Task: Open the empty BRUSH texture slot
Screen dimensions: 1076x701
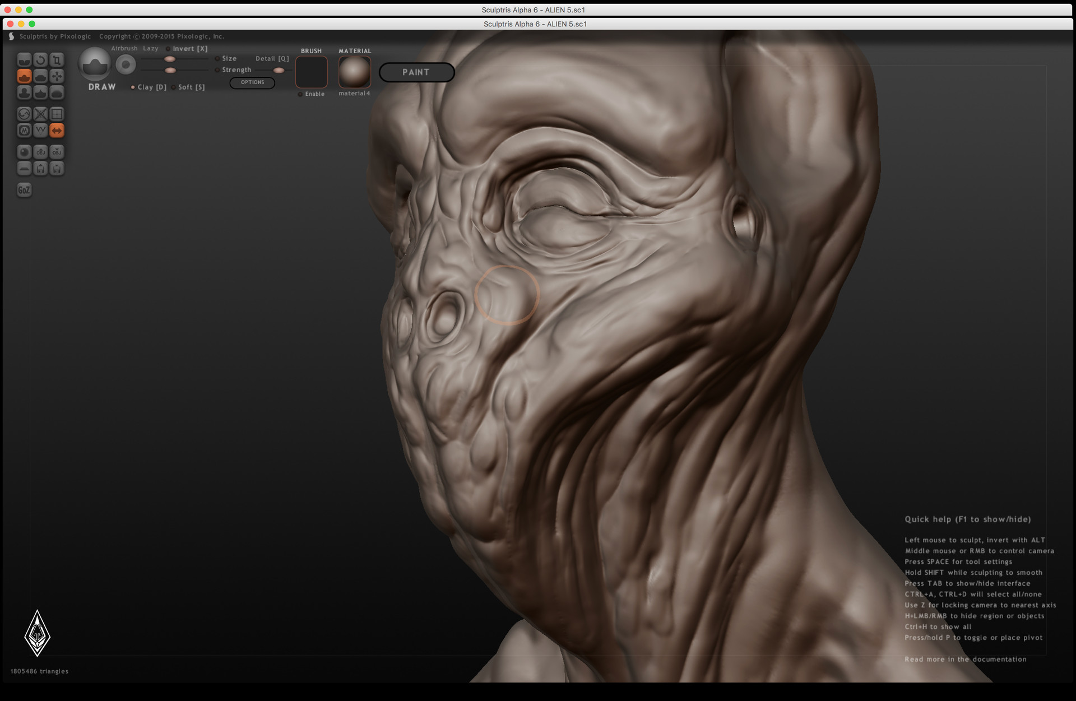Action: [312, 72]
